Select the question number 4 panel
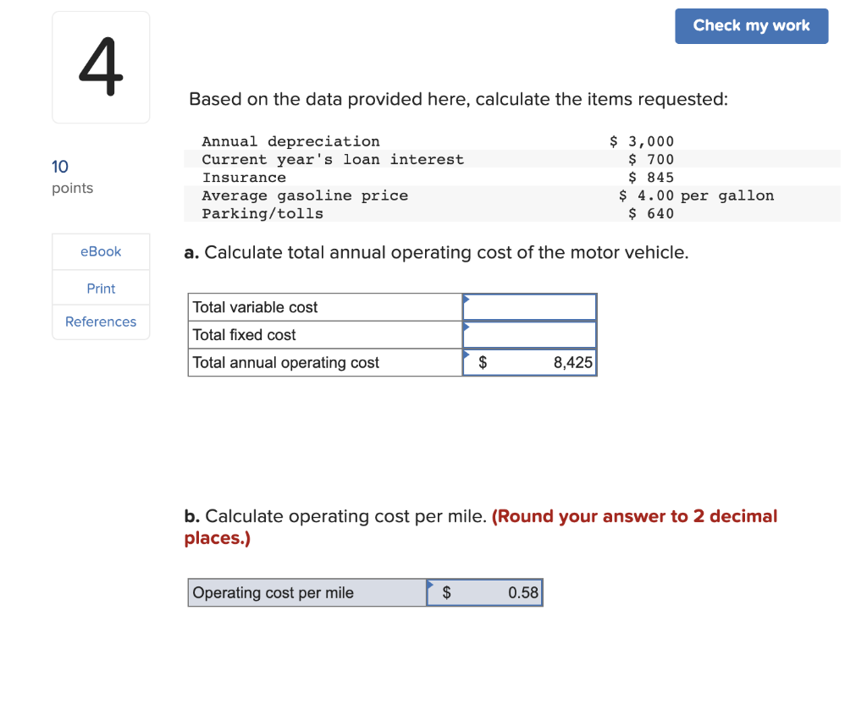The height and width of the screenshot is (726, 867). click(x=101, y=67)
